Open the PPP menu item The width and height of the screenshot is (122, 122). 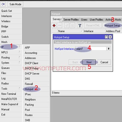[11, 31]
